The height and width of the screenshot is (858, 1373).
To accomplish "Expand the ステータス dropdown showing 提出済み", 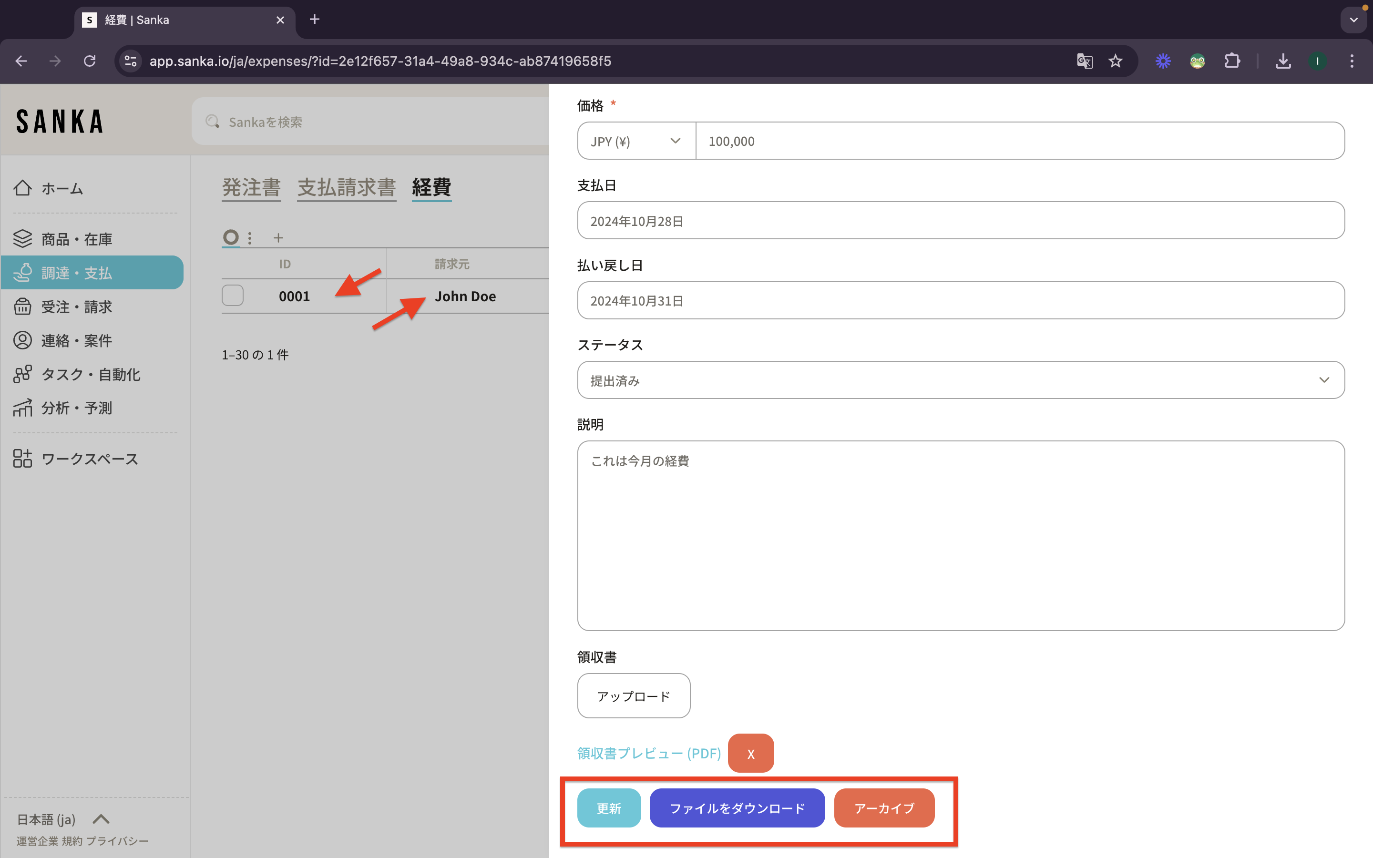I will (x=960, y=380).
